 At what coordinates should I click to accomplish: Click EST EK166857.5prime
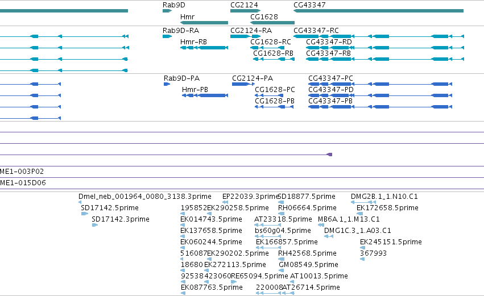pyautogui.click(x=287, y=242)
